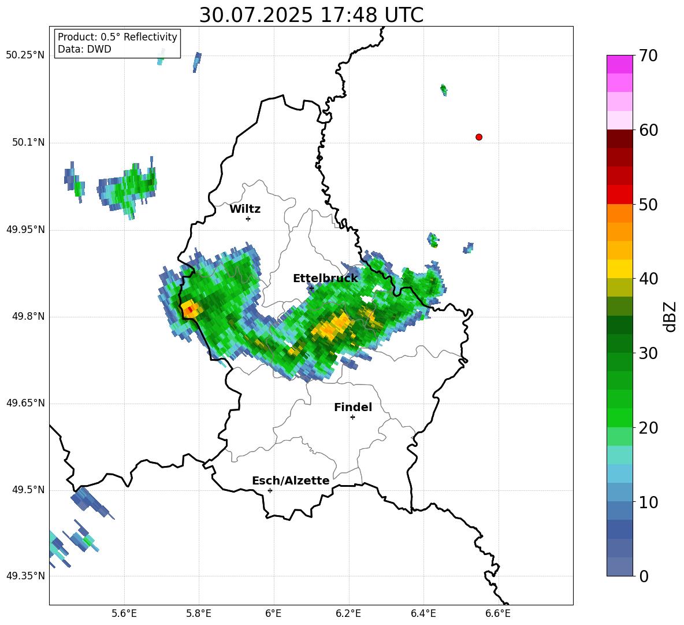Click the longitude label '5.6°E'
The width and height of the screenshot is (684, 625).
[x=124, y=613]
